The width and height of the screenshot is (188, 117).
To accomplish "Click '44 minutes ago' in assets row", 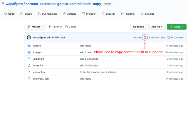I will tap(174, 46).
